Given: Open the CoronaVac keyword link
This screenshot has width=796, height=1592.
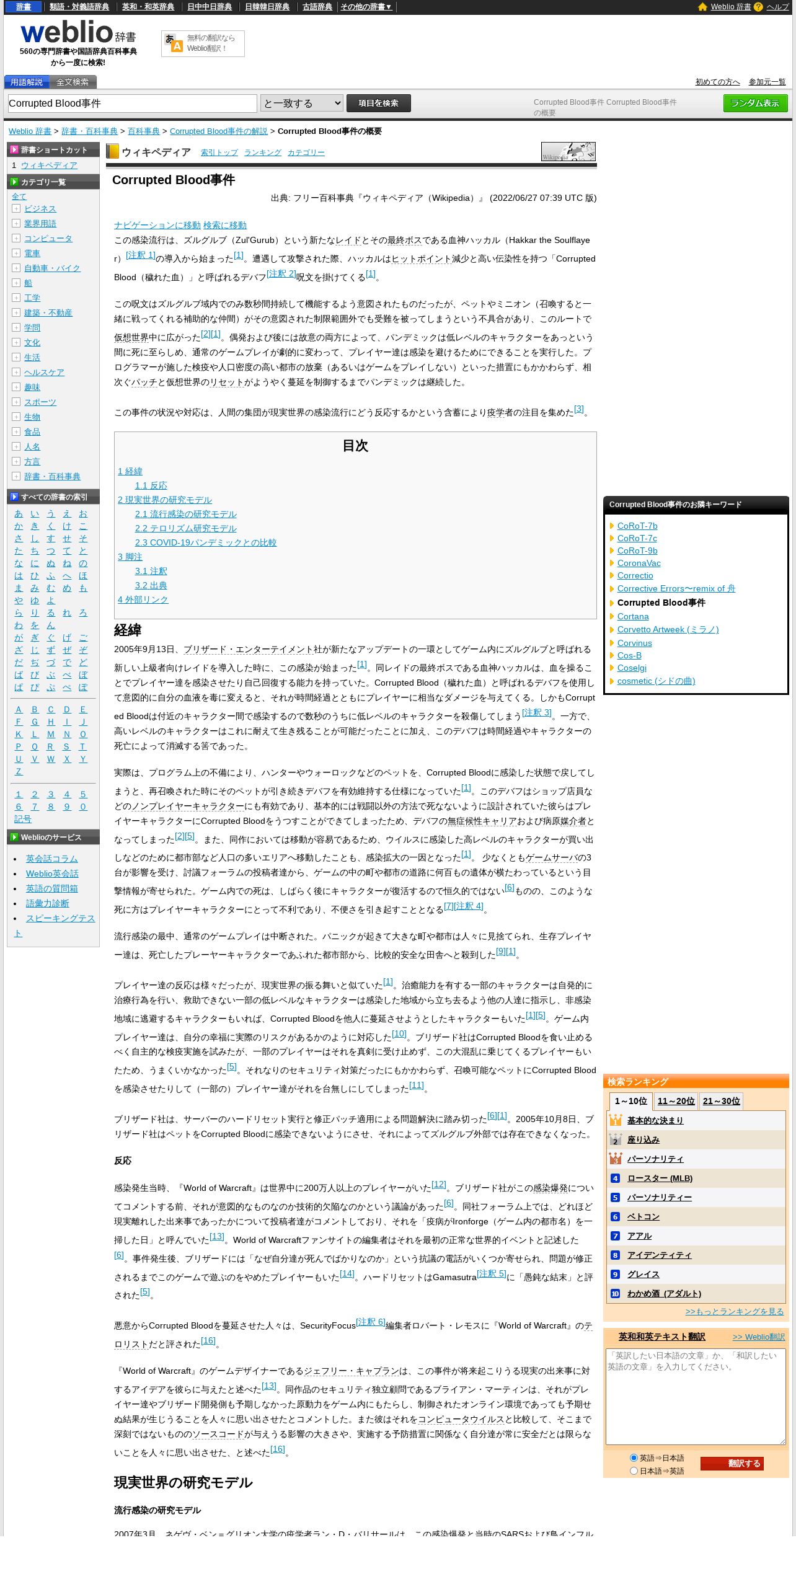Looking at the screenshot, I should coord(639,563).
